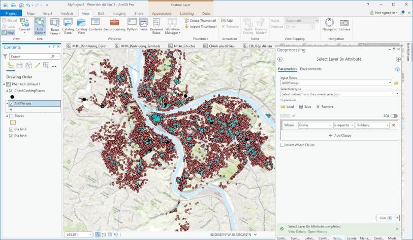Viewport: 413px width, 240px height.
Task: Open the Catalog View
Action: tap(81, 26)
